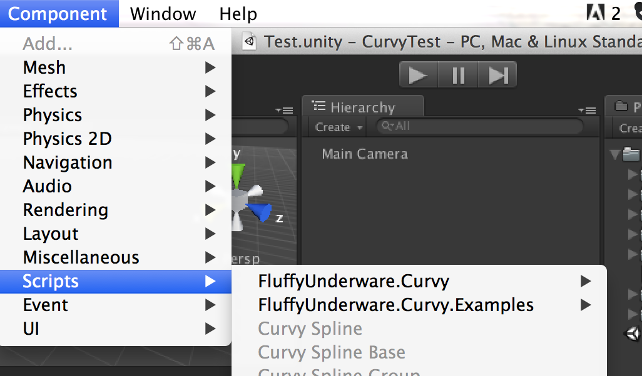642x376 pixels.
Task: Collapse the top folder in the Project panel
Action: [x=614, y=154]
